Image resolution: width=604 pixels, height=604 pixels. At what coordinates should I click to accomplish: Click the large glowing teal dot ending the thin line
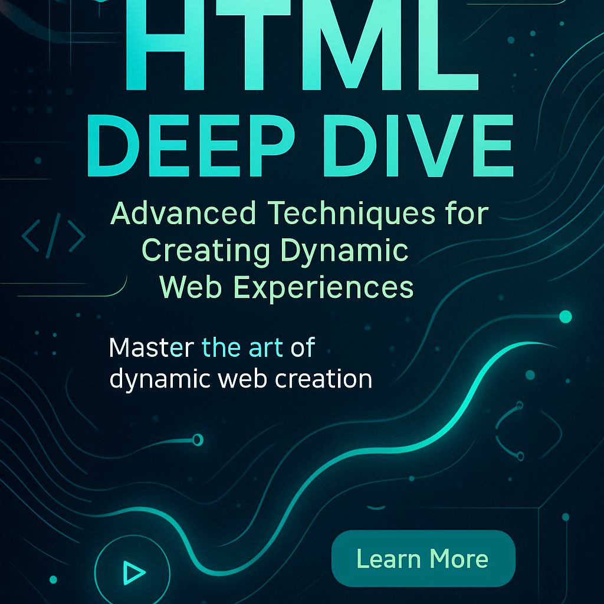[x=565, y=317]
